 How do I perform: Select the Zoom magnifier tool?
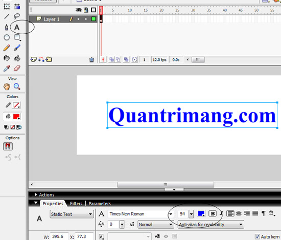coord(17,86)
